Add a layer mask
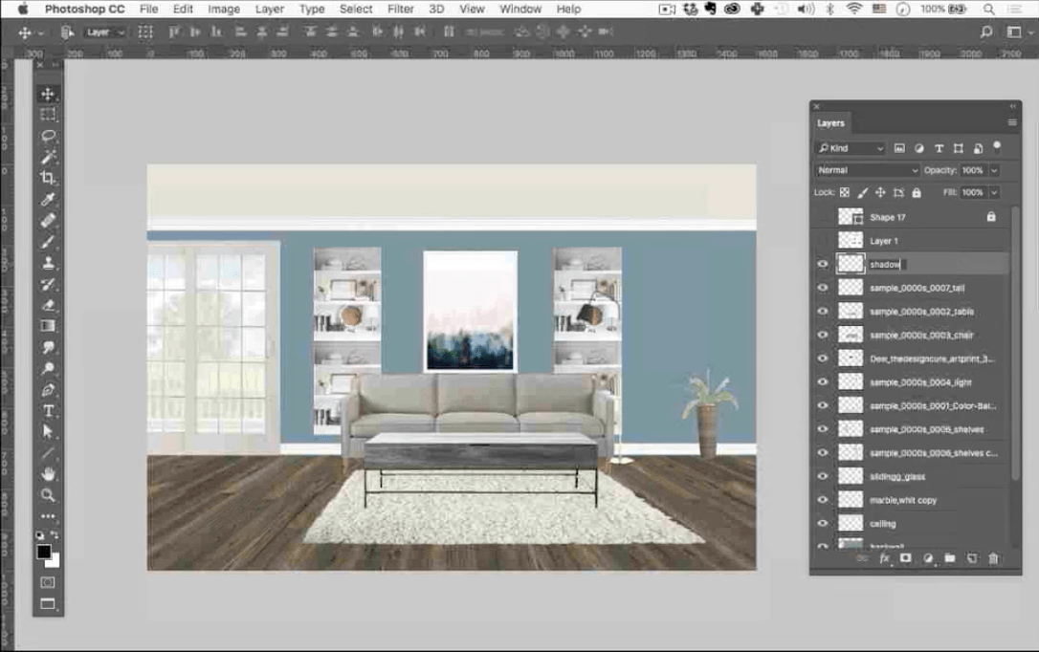Screen dimensions: 1039x652 905,558
